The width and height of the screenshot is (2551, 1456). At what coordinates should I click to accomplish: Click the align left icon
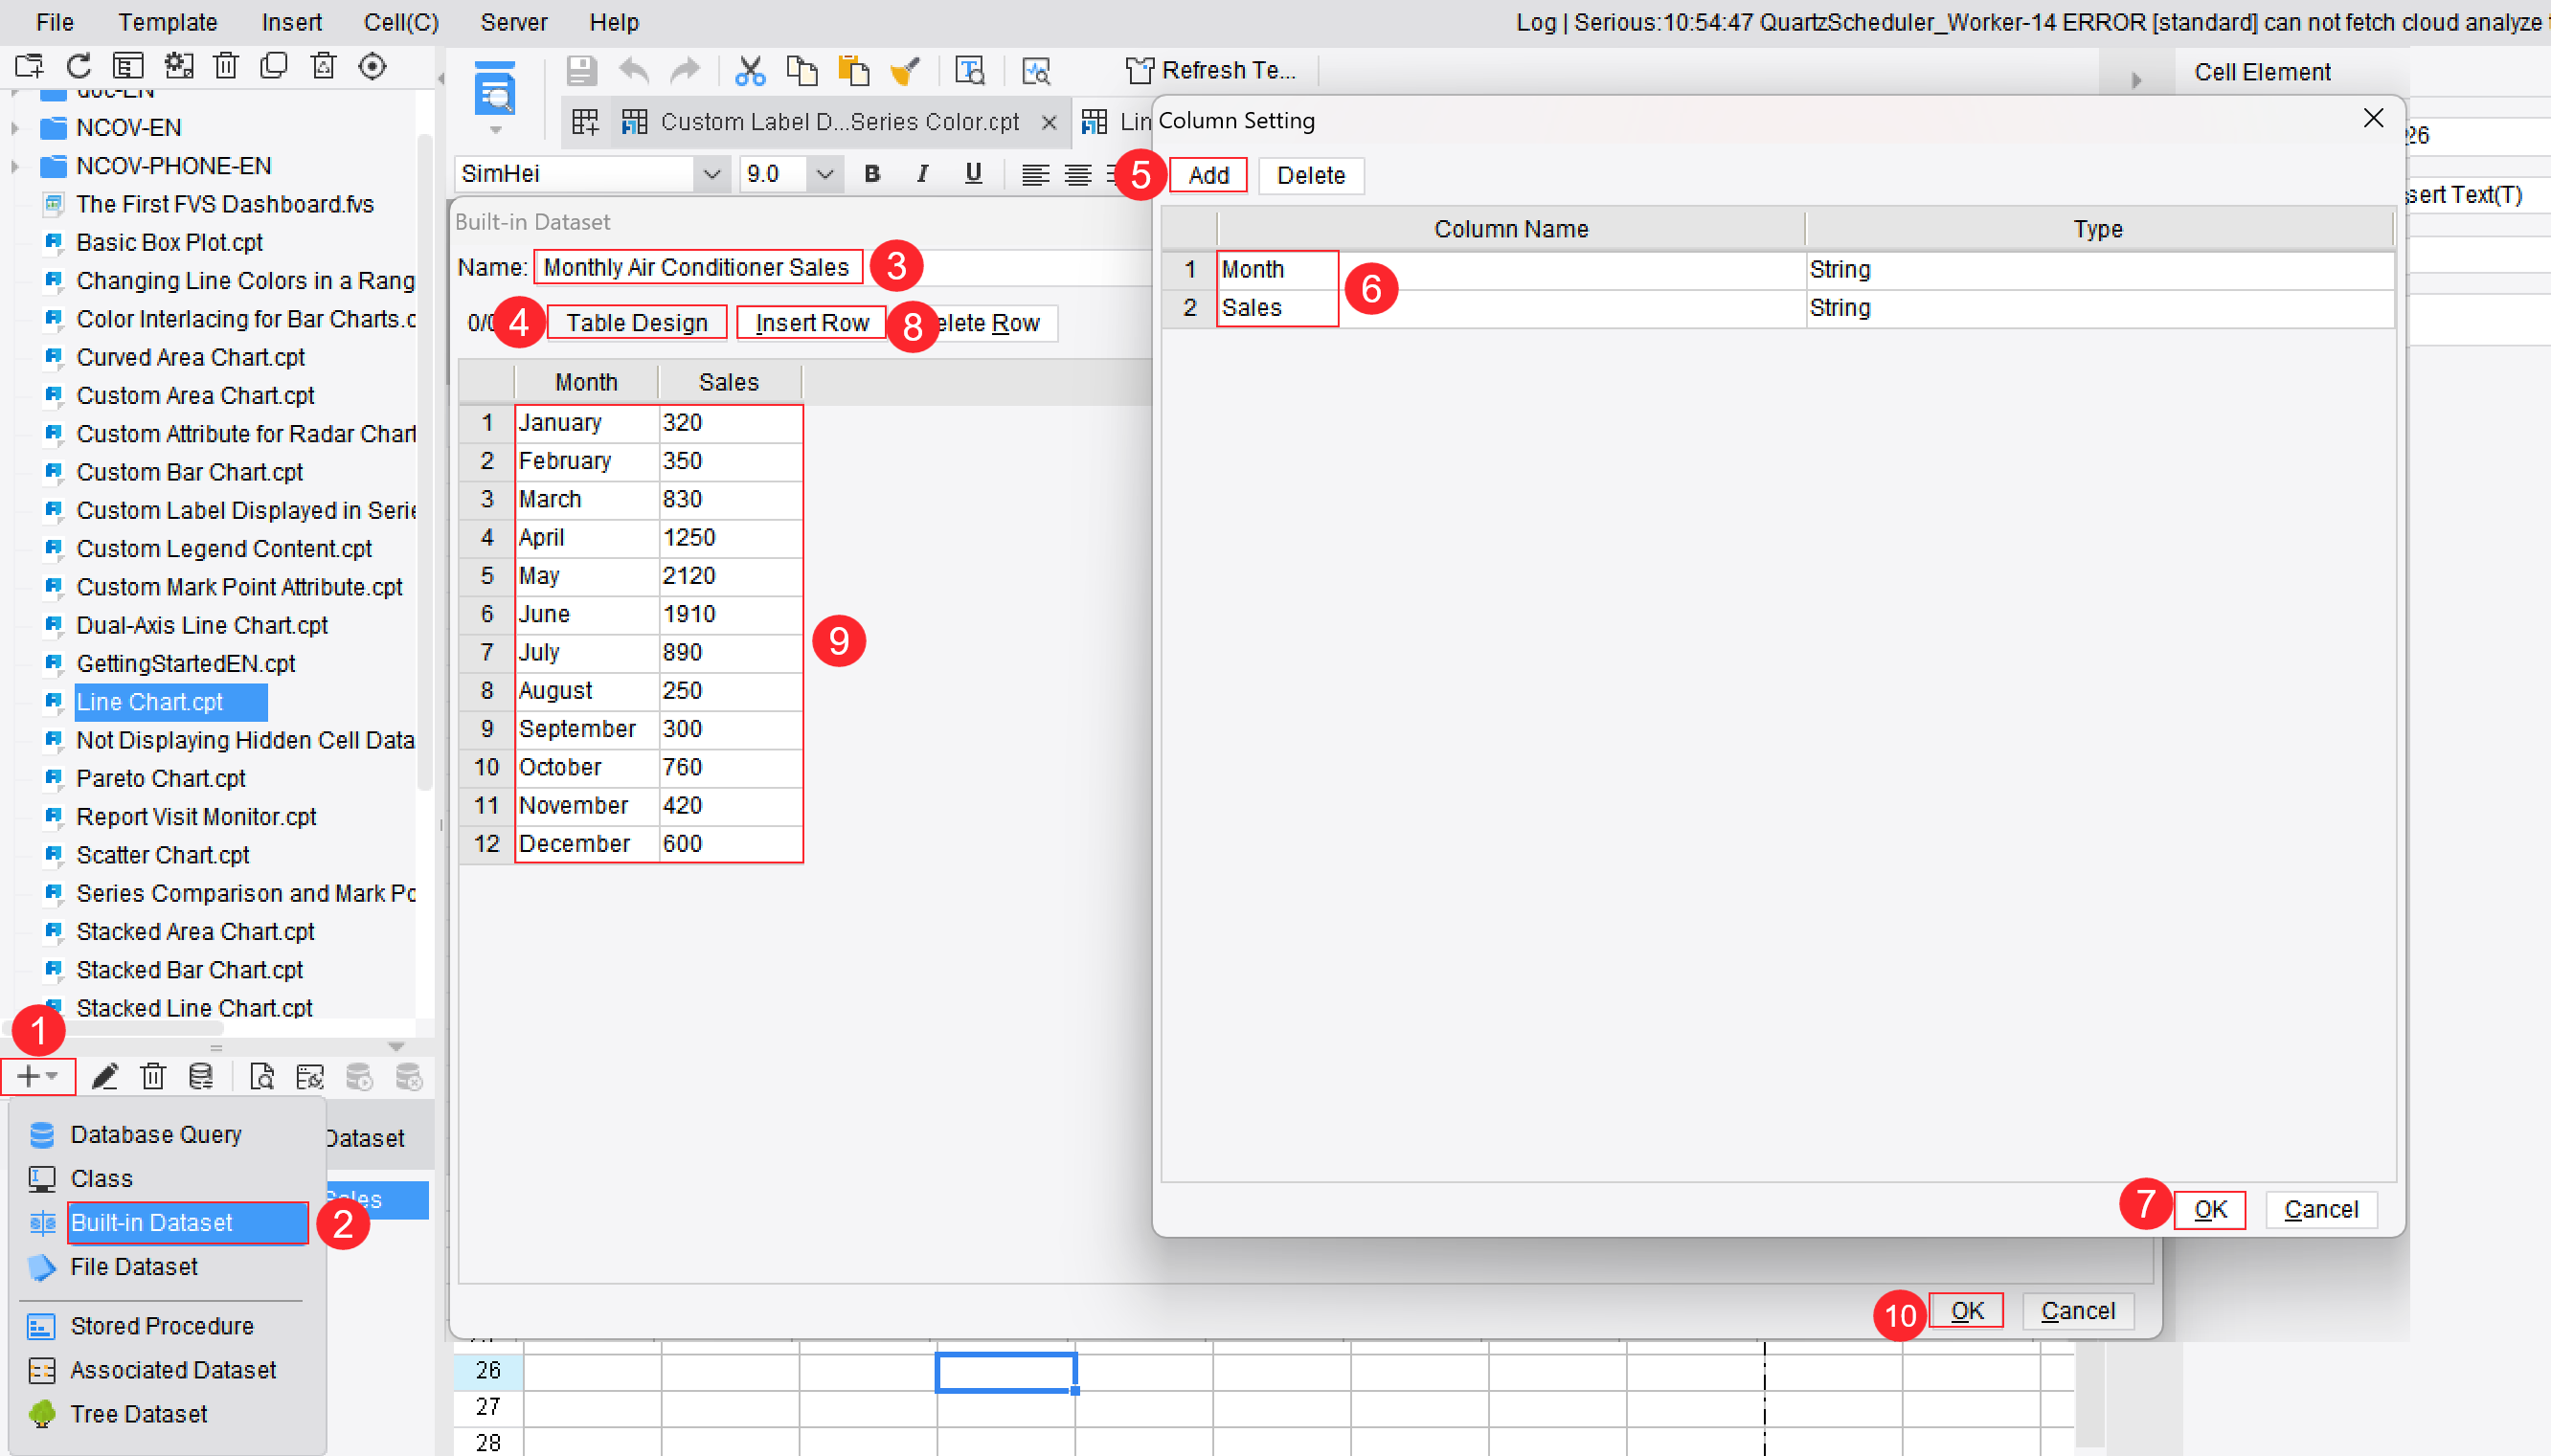(1035, 175)
